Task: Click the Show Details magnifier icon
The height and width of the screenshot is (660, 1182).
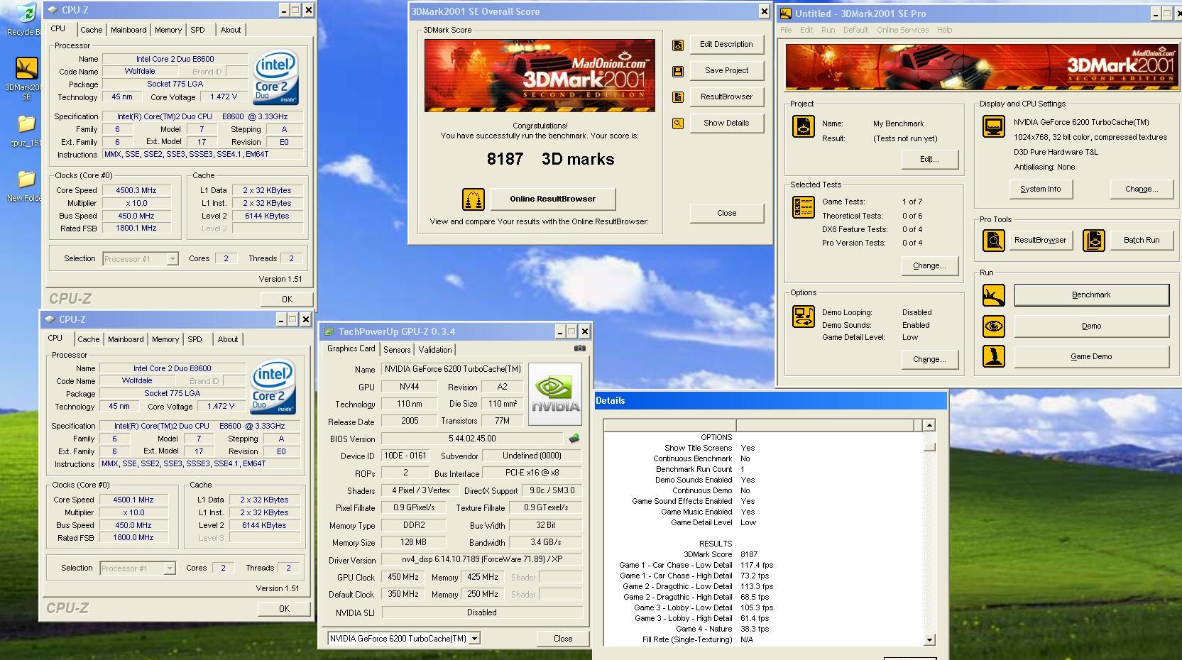Action: [678, 123]
